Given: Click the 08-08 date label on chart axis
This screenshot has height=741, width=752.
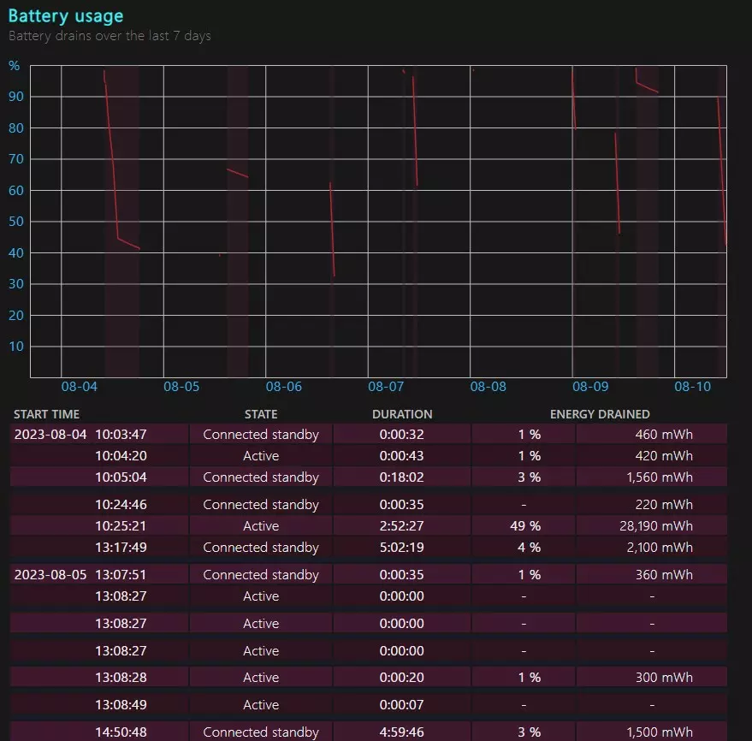Looking at the screenshot, I should click(x=488, y=387).
